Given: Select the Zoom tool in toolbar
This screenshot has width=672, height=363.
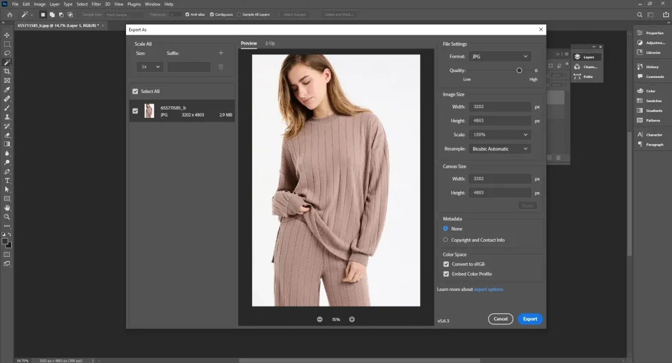Looking at the screenshot, I should [7, 217].
